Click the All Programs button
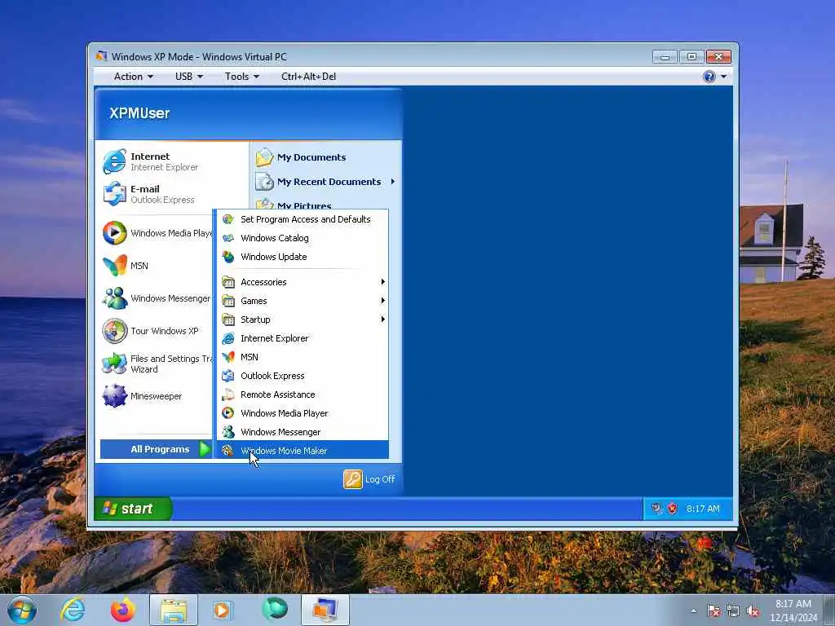Screen dimensions: 835x626 click(157, 449)
